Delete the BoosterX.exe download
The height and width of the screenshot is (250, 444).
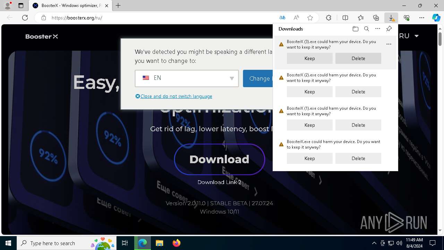pos(358,158)
